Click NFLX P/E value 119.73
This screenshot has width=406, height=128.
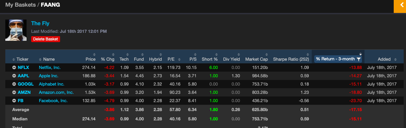pyautogui.click(x=174, y=67)
